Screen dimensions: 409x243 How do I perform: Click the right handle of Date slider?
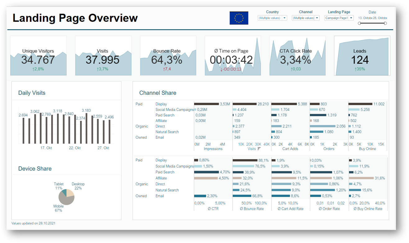[385, 23]
